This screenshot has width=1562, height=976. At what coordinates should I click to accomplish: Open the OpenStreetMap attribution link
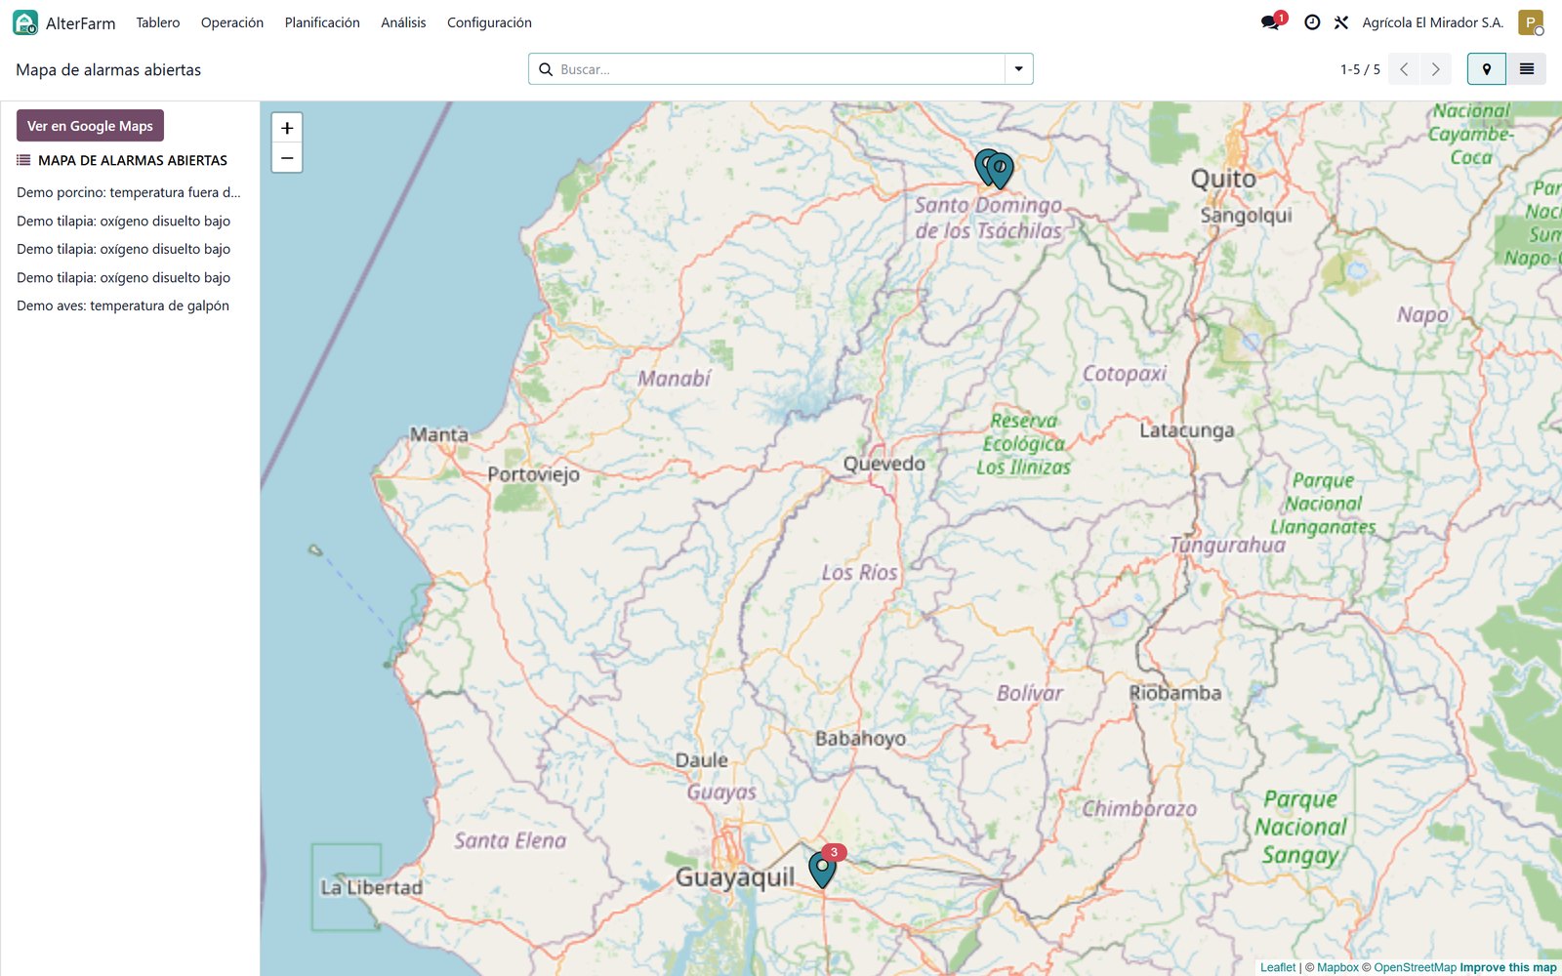(x=1415, y=967)
